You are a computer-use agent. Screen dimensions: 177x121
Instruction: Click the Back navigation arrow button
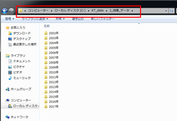[x=5, y=11]
